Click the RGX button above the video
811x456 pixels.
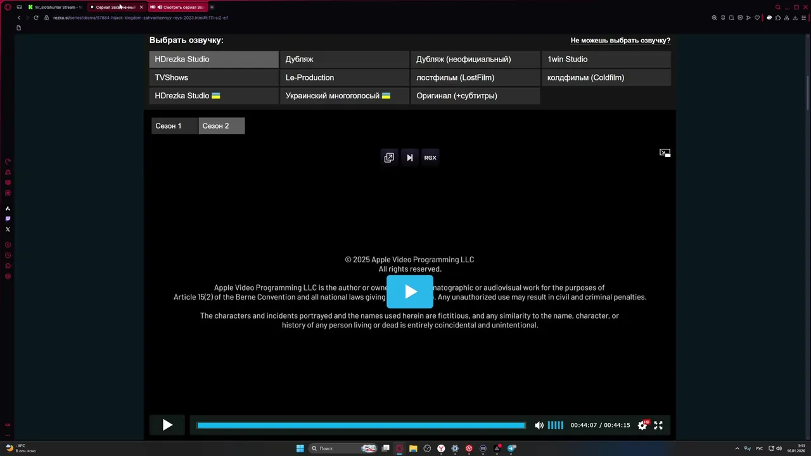pyautogui.click(x=430, y=158)
